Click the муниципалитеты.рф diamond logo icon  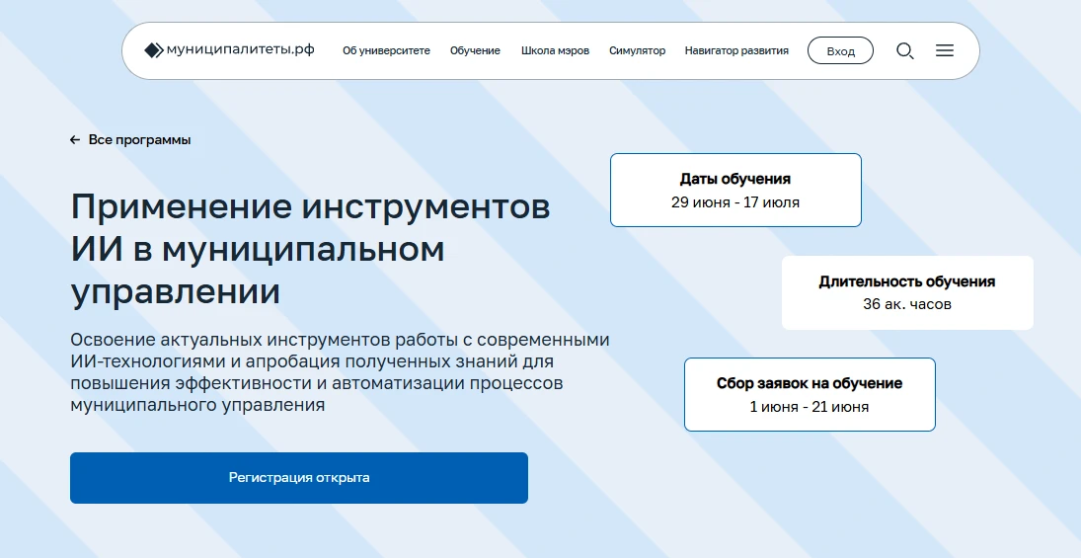pos(154,50)
